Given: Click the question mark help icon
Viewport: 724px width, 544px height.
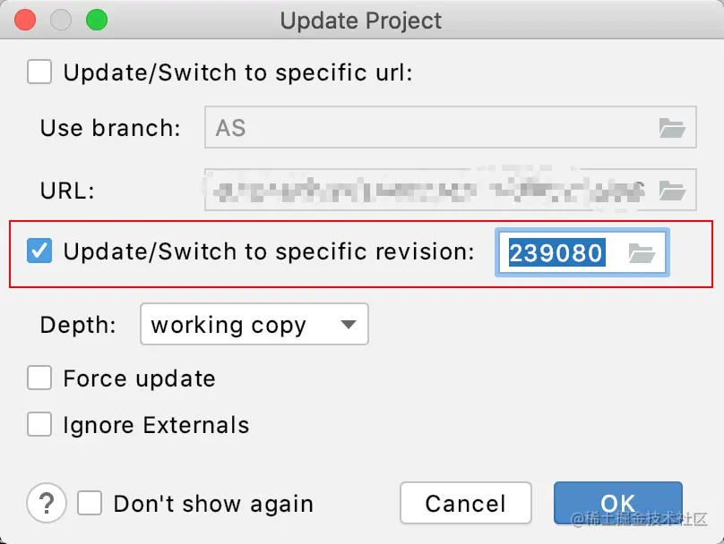Looking at the screenshot, I should pos(47,503).
